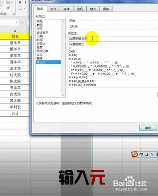Switch to the 保护 tab

click(x=106, y=9)
